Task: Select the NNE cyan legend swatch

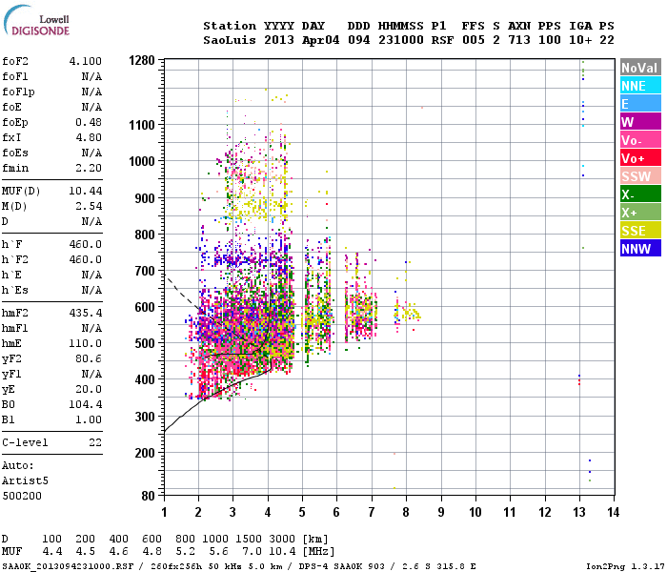Action: click(x=640, y=86)
